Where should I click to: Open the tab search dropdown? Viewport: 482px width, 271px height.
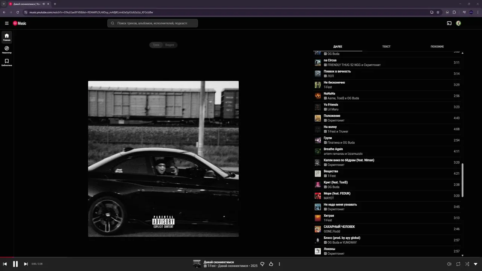(x=4, y=4)
